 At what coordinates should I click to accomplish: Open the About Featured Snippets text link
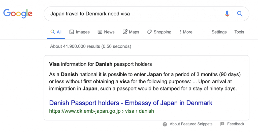191,124
